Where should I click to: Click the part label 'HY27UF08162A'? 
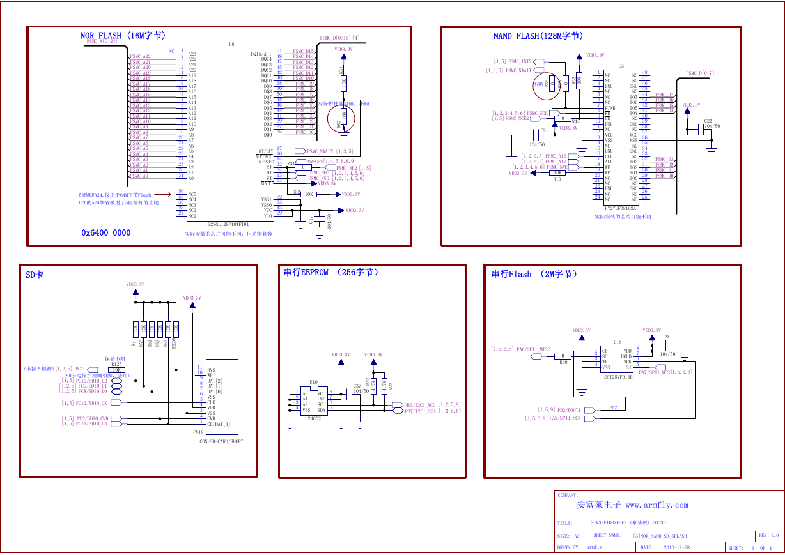coord(620,208)
